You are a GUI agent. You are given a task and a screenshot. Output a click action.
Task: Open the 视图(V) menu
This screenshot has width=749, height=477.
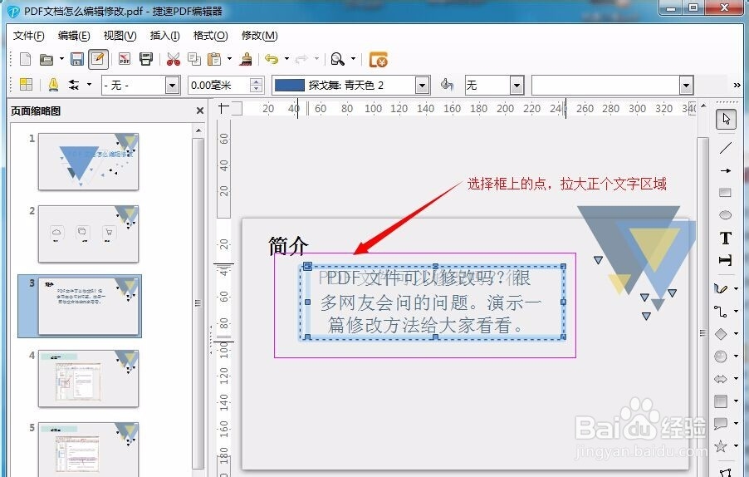pyautogui.click(x=120, y=36)
